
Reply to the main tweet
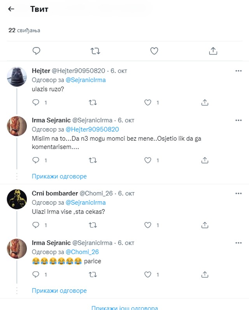tap(37, 51)
